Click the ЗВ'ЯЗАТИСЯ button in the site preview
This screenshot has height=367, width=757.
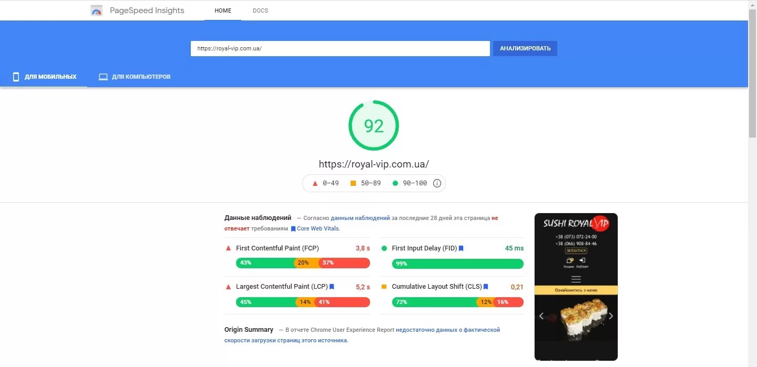pos(576,251)
